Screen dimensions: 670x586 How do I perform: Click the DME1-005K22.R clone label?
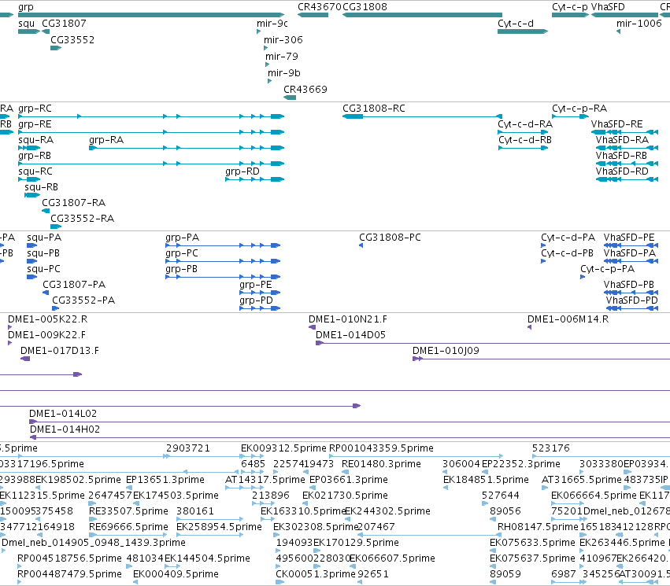pos(48,319)
